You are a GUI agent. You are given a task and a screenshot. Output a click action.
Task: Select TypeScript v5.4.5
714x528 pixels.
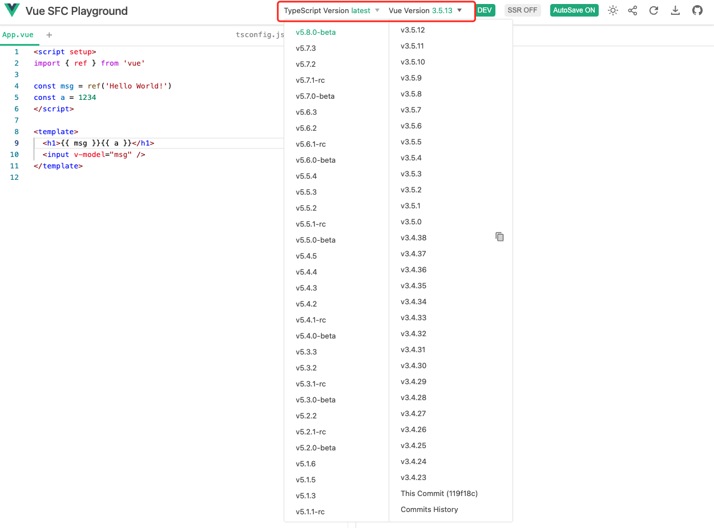pos(306,256)
